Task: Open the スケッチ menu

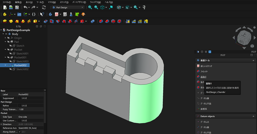Action: click(64, 2)
